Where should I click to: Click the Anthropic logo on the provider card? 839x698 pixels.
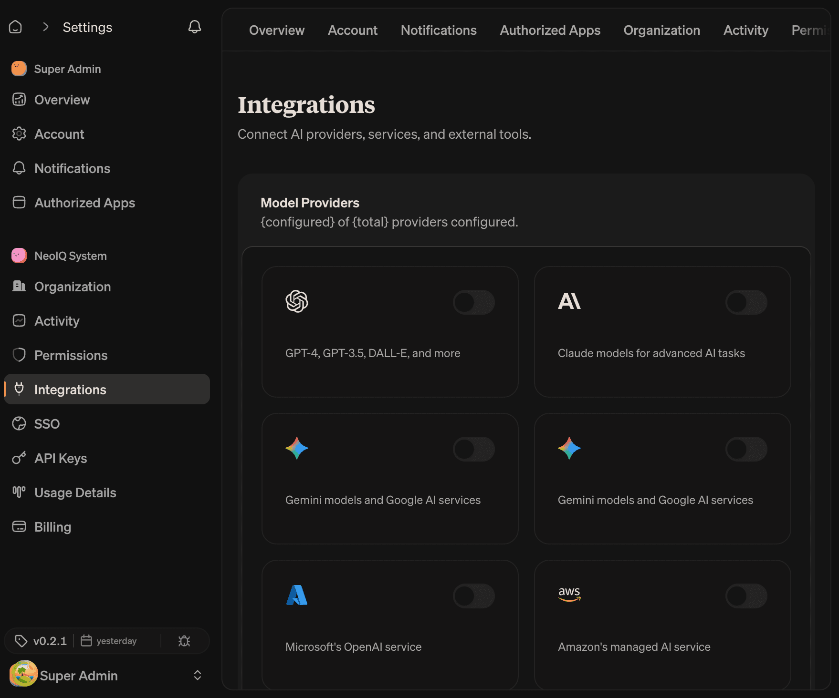(x=569, y=301)
